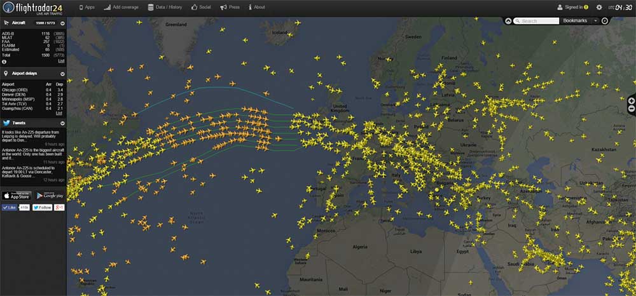Click the Google +1 button
Screen dimensions: 636x296
(59, 207)
